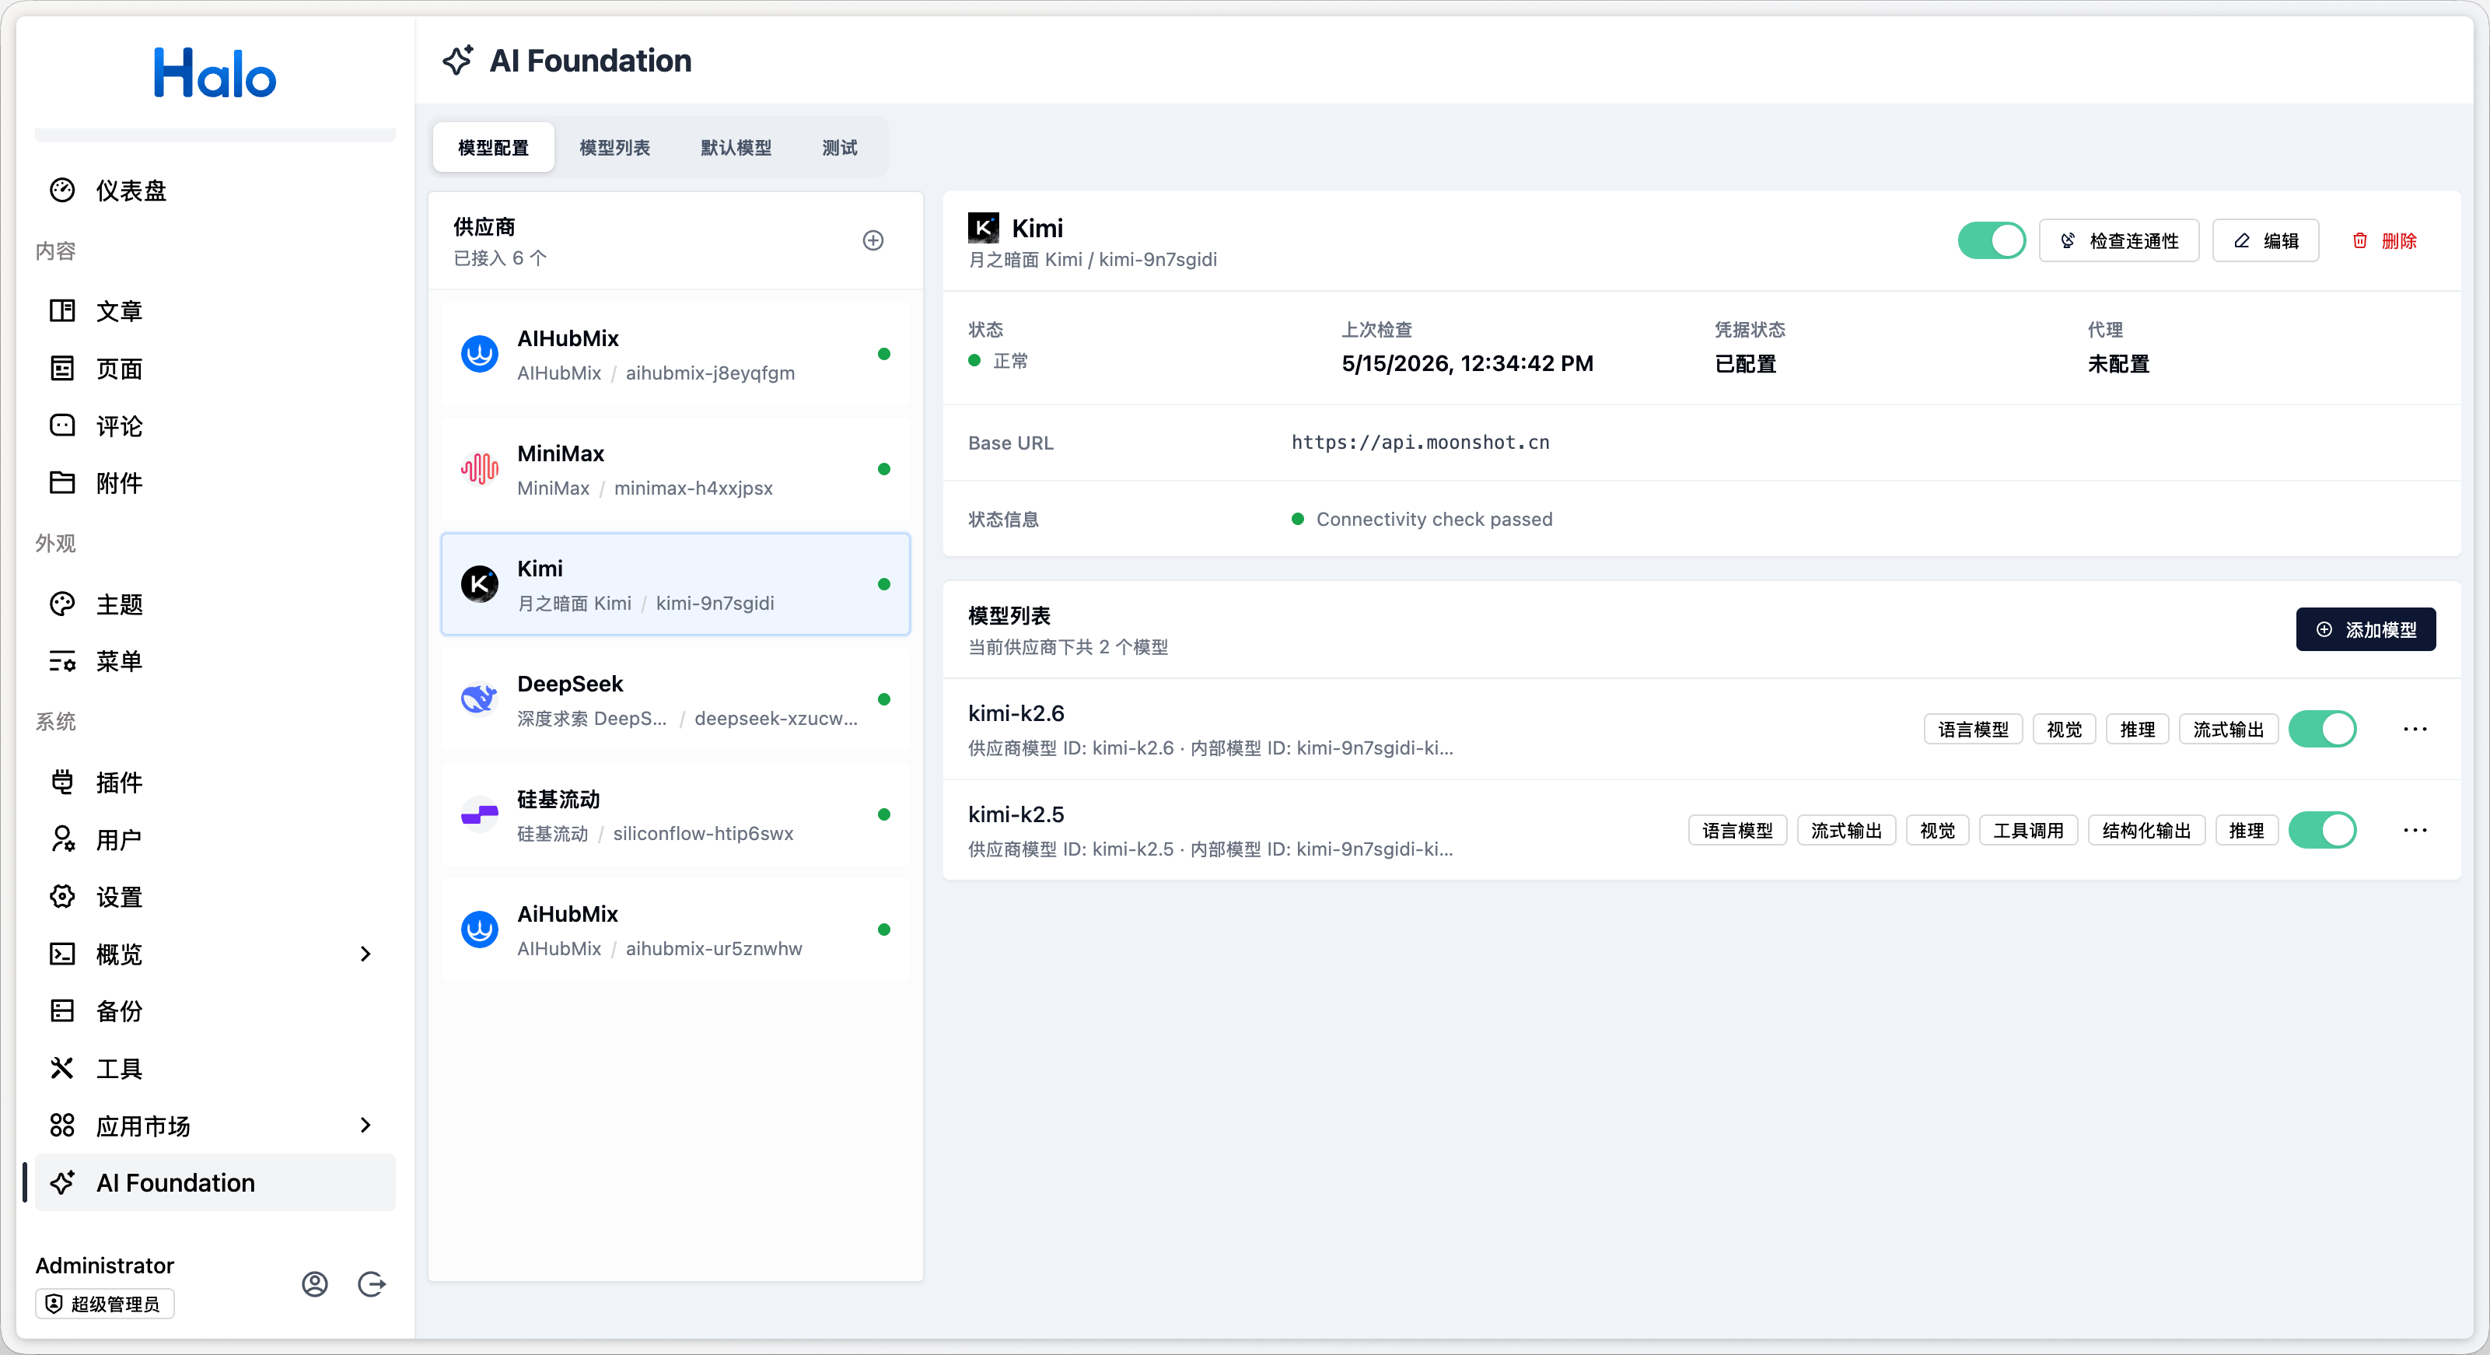Disable the Kimi provider toggle
The width and height of the screenshot is (2490, 1355).
[x=1992, y=241]
